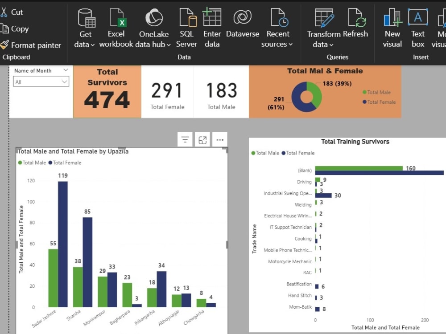Image resolution: width=446 pixels, height=334 pixels.
Task: Click the Total Mal & Female title
Action: coord(325,71)
